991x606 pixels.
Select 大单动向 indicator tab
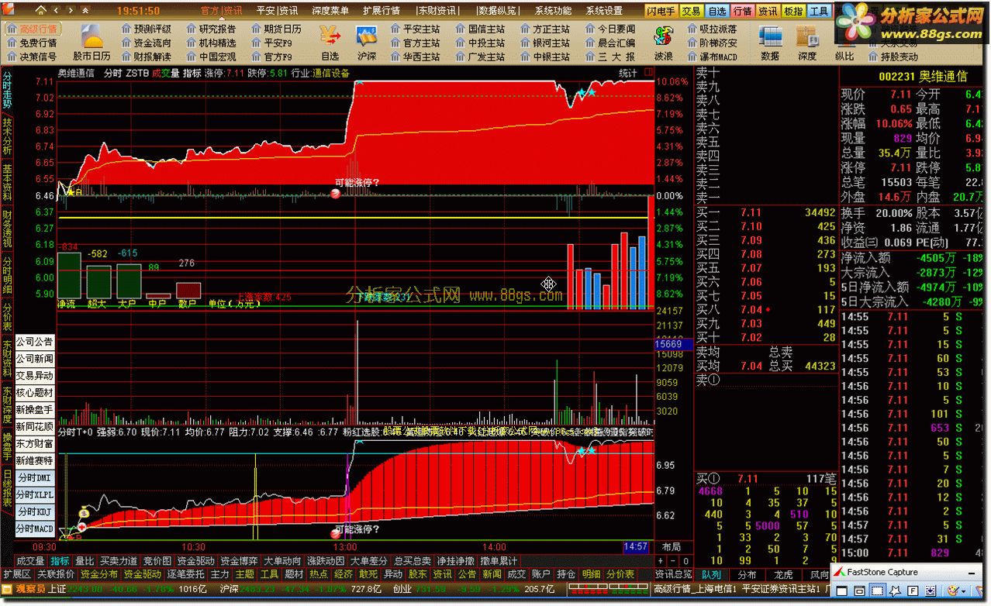coord(283,561)
